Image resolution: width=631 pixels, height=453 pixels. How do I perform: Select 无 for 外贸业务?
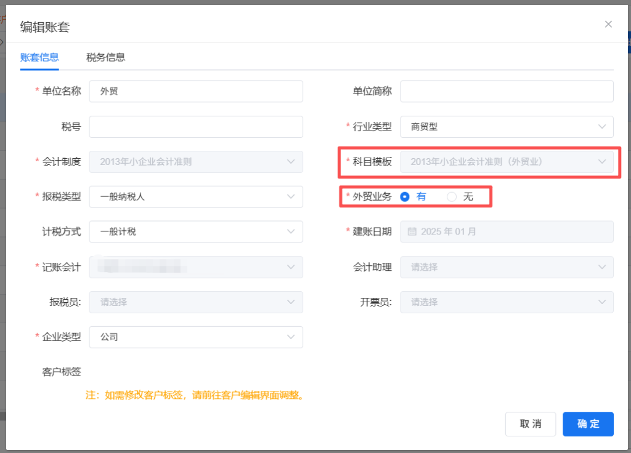coord(452,197)
